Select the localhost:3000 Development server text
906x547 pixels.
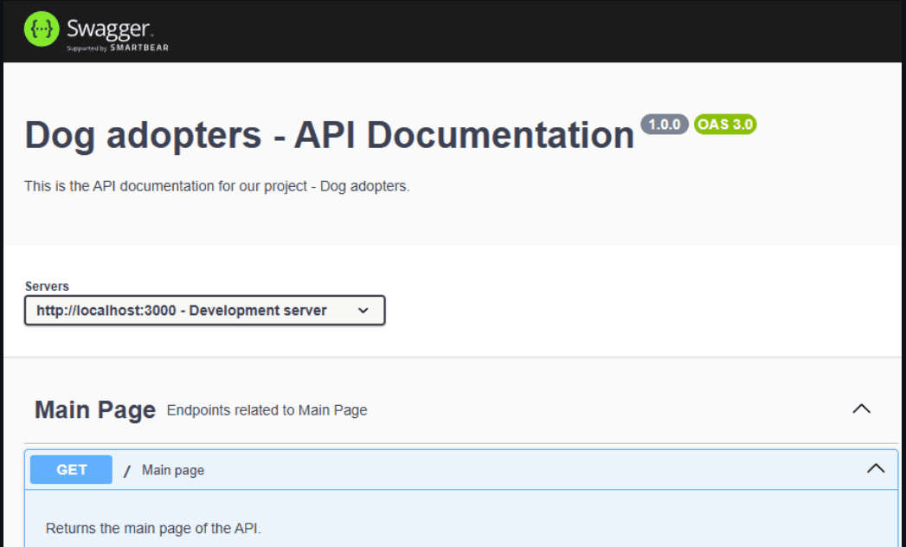click(x=182, y=311)
